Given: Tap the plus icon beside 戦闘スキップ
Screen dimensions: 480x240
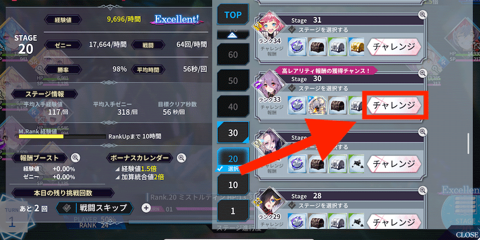Looking at the screenshot, I should coord(146,208).
